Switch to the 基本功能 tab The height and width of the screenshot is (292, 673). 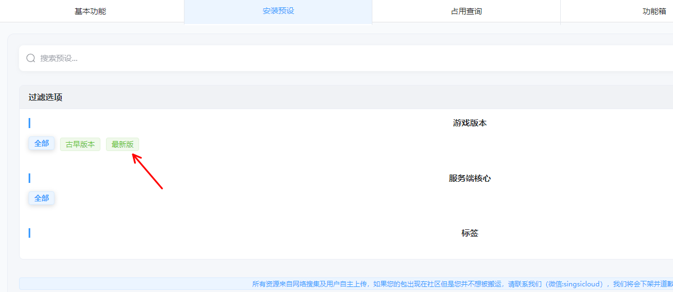(x=90, y=11)
